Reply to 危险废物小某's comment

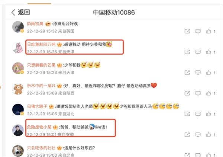pos(198,135)
